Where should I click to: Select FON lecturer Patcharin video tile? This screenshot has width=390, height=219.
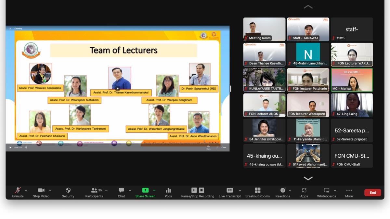308,80
